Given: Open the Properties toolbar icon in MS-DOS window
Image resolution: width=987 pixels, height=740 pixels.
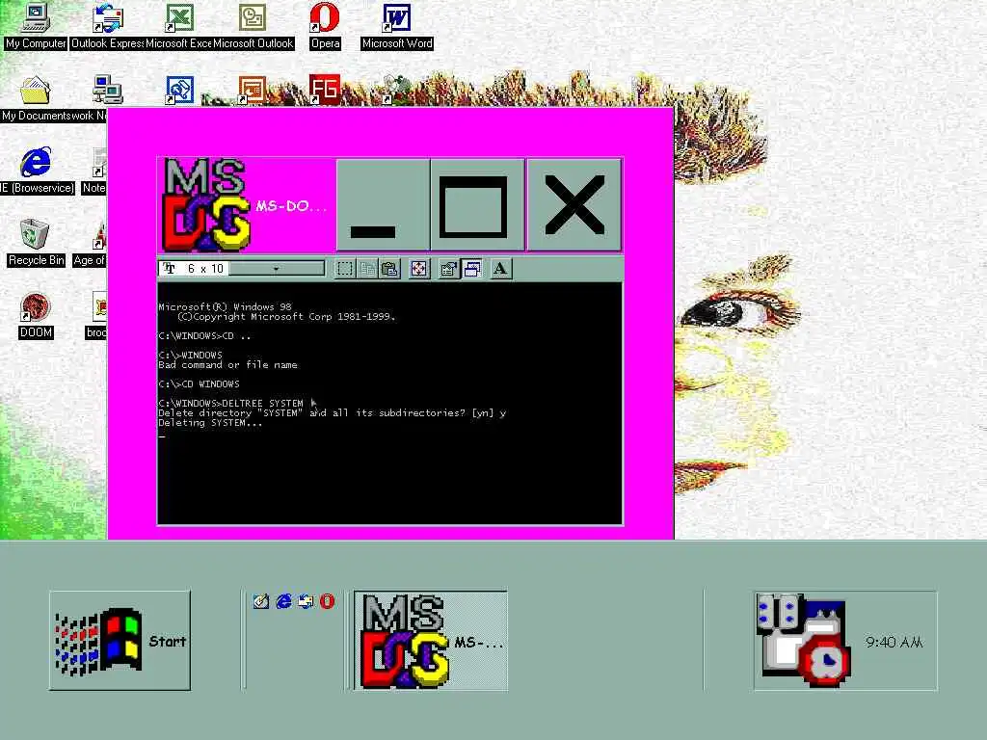Looking at the screenshot, I should tap(448, 270).
